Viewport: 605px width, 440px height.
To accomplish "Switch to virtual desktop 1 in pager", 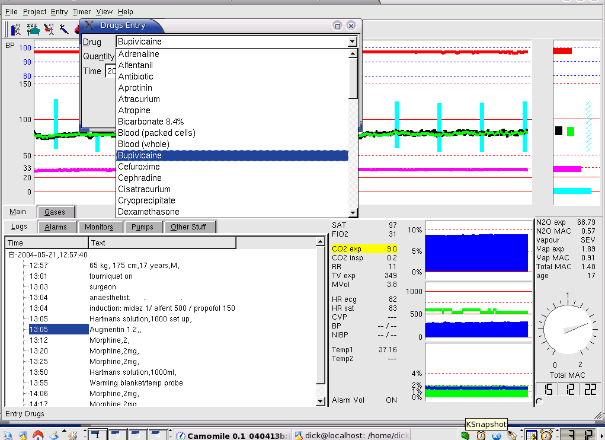I will (x=98, y=435).
